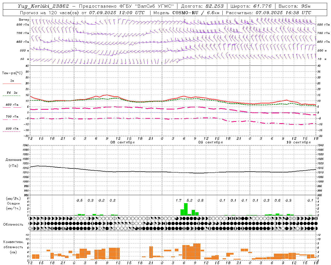The height and width of the screenshot is (265, 331).
Task: Click the (мм/1ч.) unit label
Action: point(13,208)
